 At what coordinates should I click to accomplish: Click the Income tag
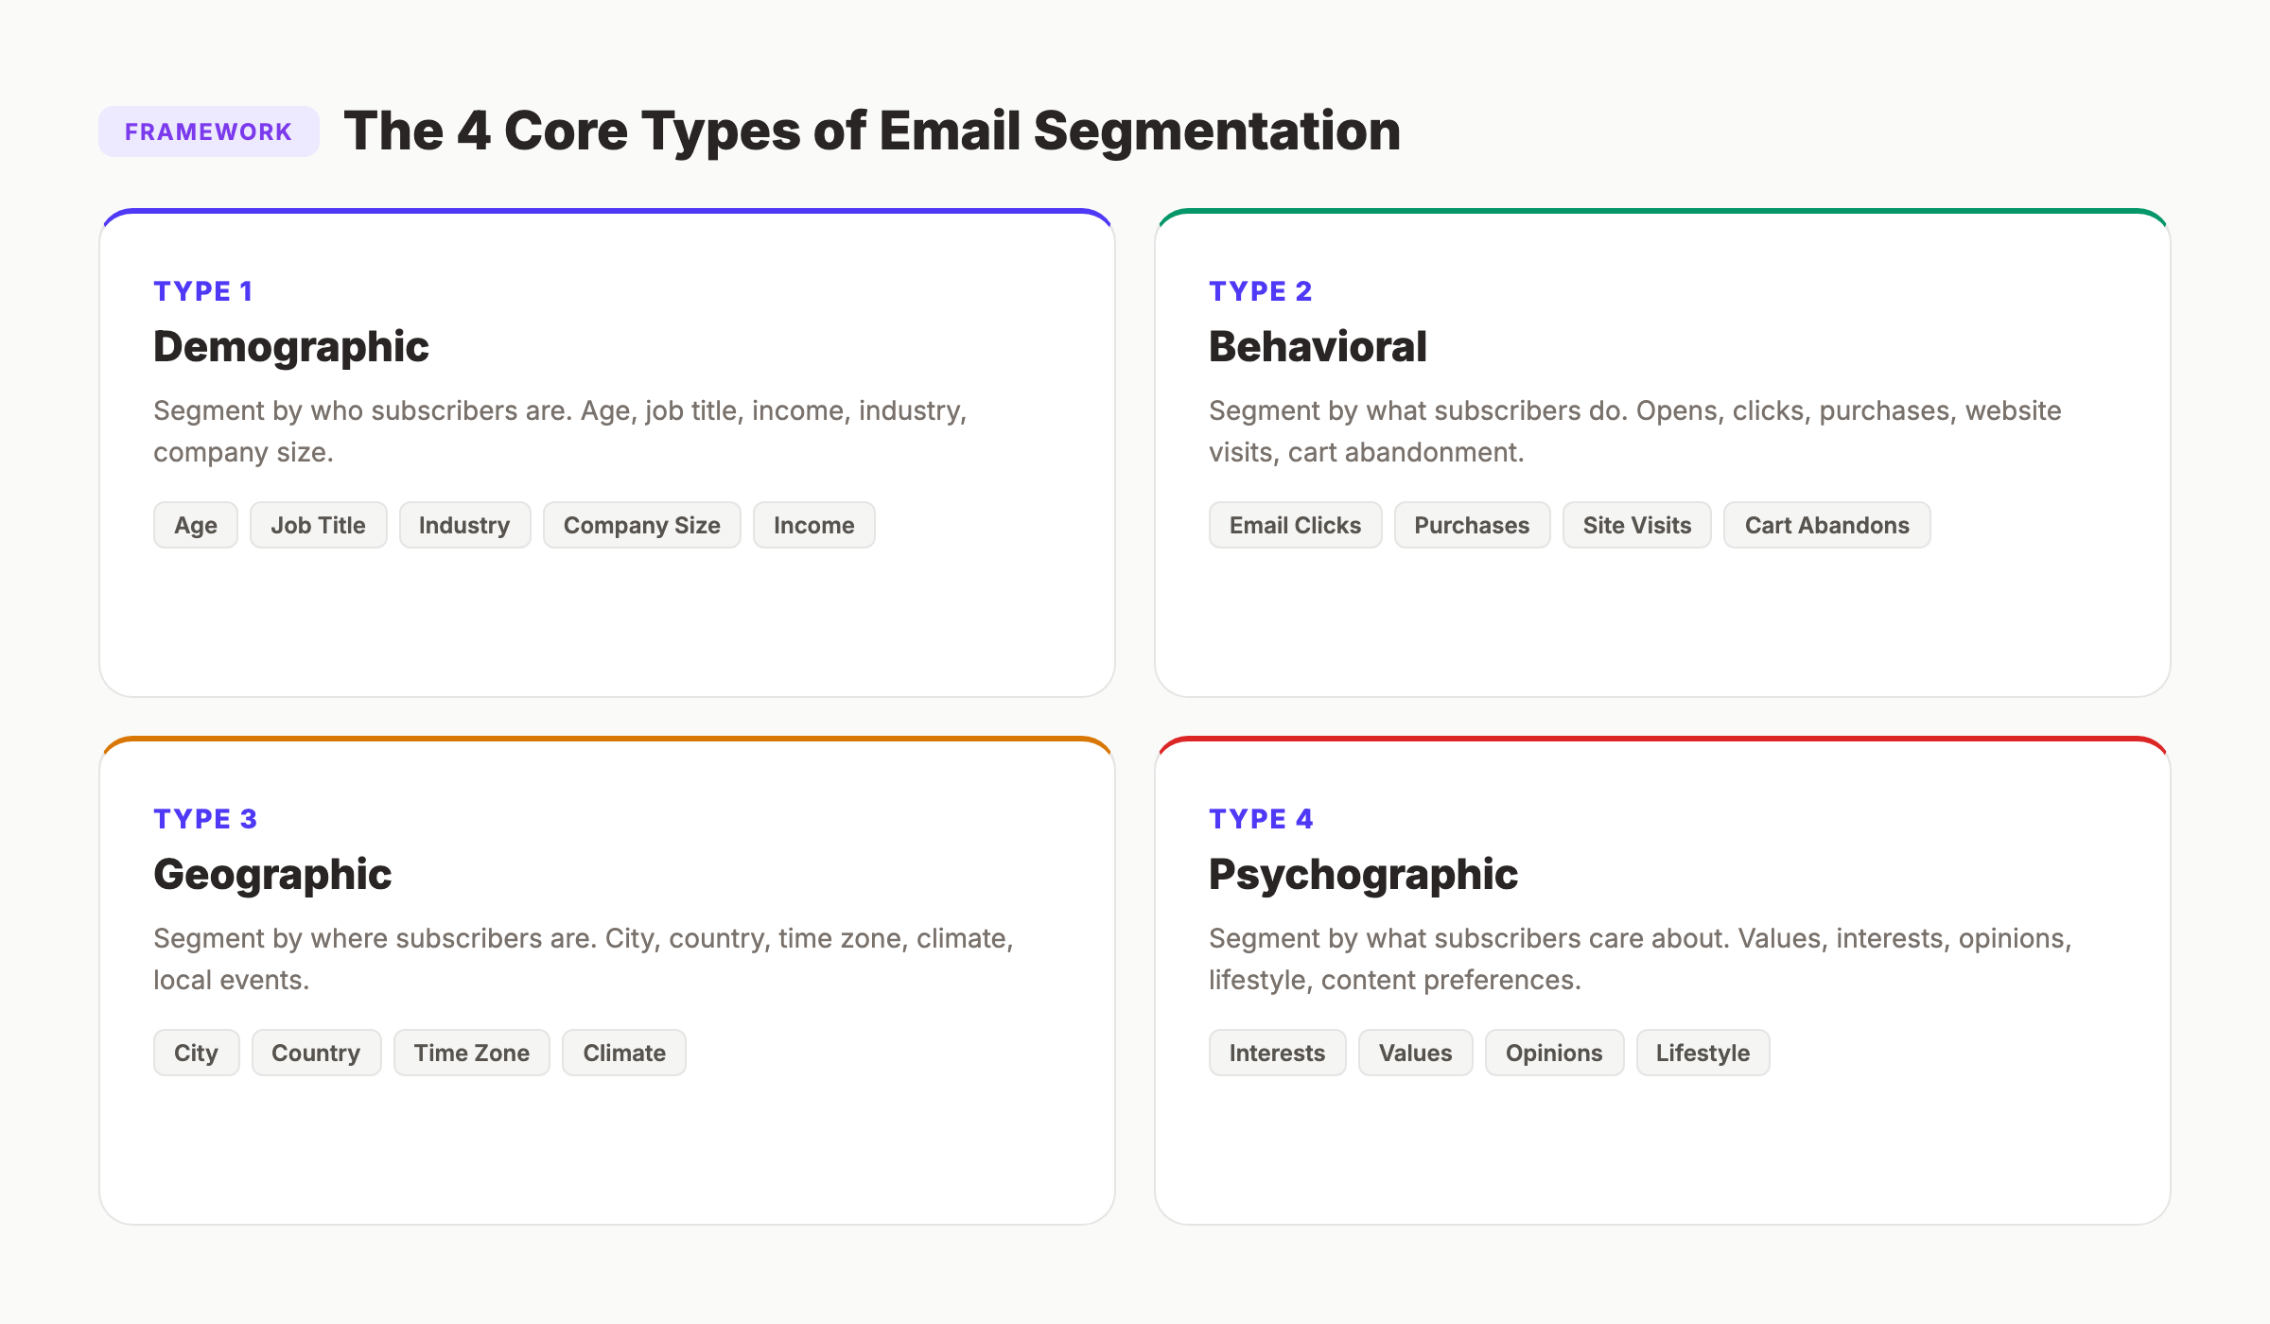coord(813,525)
